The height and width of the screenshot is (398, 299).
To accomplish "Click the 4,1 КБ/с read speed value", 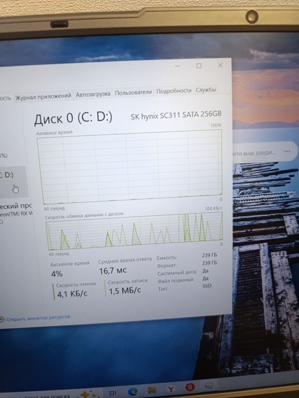I will point(72,294).
